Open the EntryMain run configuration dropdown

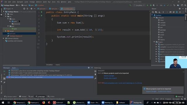tap(139, 5)
